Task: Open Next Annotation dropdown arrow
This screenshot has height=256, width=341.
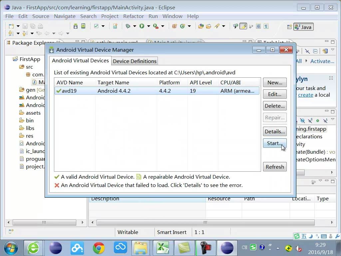Action: [18, 33]
